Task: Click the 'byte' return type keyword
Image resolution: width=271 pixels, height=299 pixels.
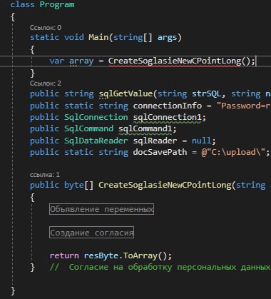Action: point(74,185)
